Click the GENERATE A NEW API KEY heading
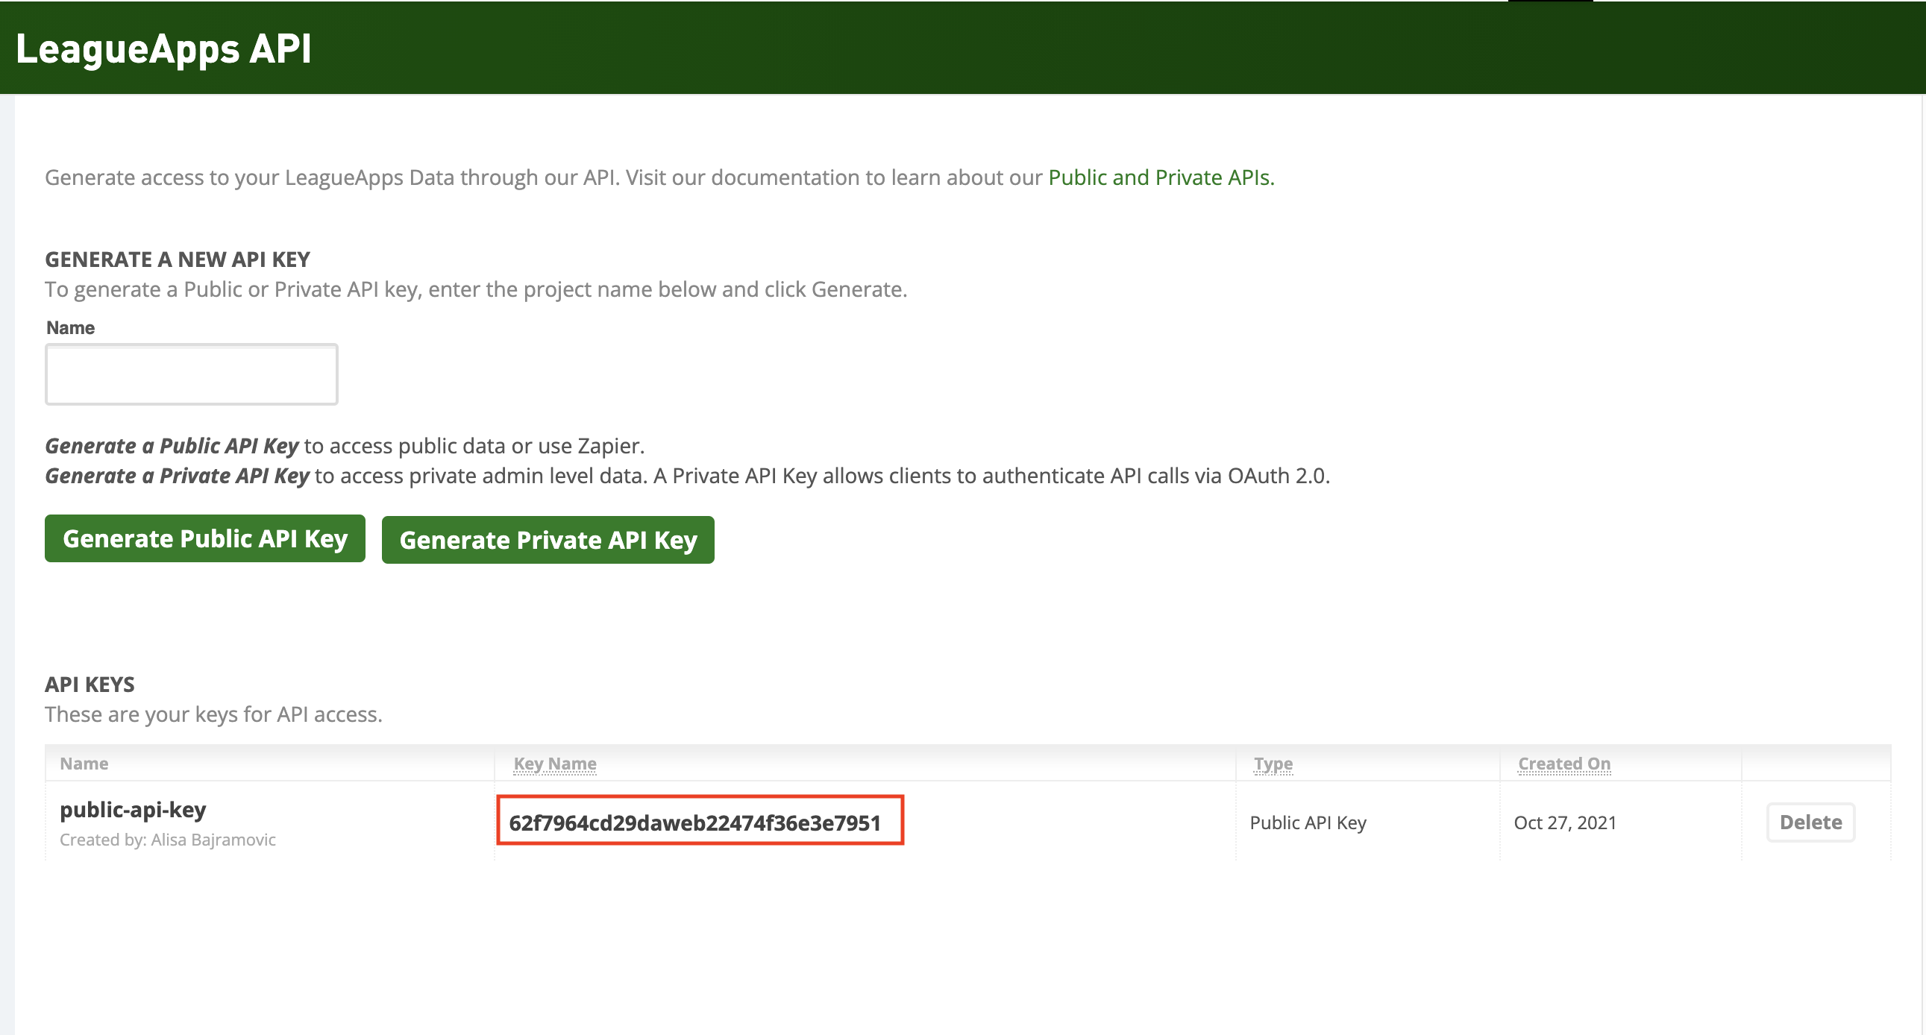This screenshot has width=1926, height=1035. (178, 259)
